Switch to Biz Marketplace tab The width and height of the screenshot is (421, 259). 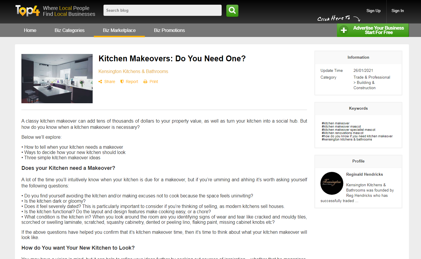tap(119, 30)
